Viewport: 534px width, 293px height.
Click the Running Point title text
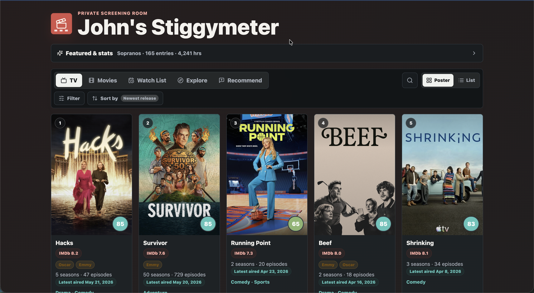click(x=251, y=243)
